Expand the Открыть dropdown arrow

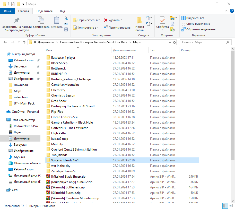(176, 18)
